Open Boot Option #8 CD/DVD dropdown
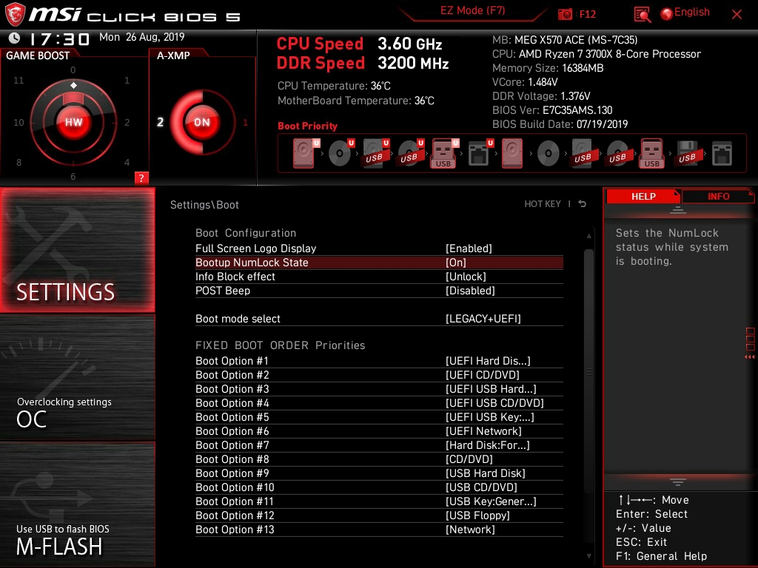This screenshot has height=568, width=758. coord(469,459)
